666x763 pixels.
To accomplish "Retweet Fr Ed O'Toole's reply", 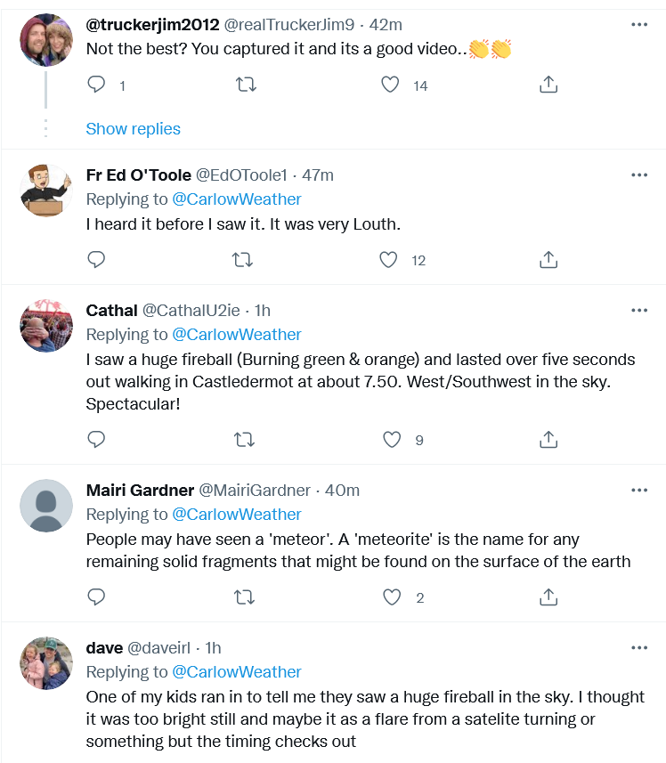I will [243, 260].
